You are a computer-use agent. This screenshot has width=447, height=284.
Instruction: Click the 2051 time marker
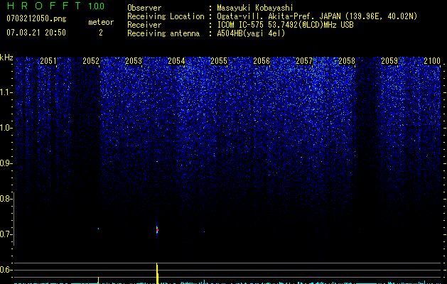point(48,61)
